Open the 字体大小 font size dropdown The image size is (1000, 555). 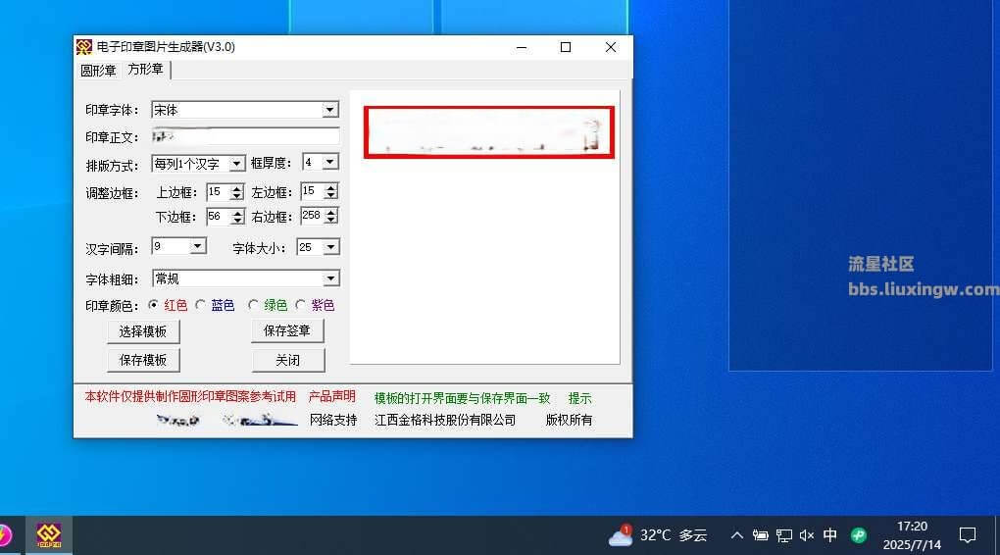click(x=331, y=247)
